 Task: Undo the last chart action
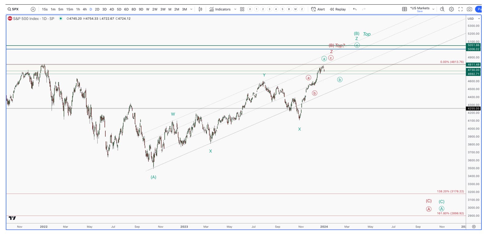[x=354, y=9]
